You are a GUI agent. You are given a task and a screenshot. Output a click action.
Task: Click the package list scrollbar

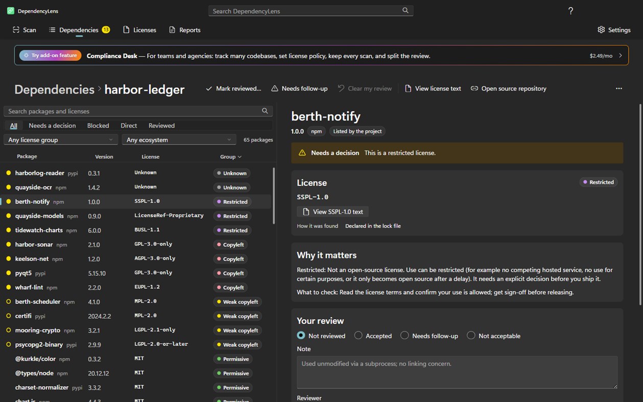(274, 196)
